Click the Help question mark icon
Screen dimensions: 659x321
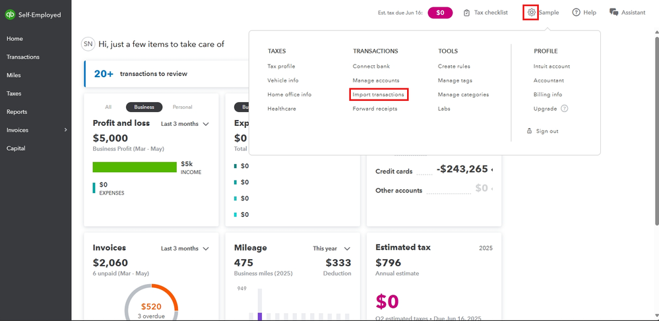point(576,13)
